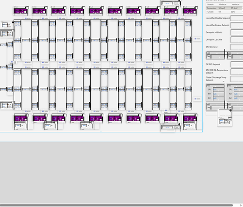Click the DP PID Setpoint field
The image size is (243, 207).
237,64
